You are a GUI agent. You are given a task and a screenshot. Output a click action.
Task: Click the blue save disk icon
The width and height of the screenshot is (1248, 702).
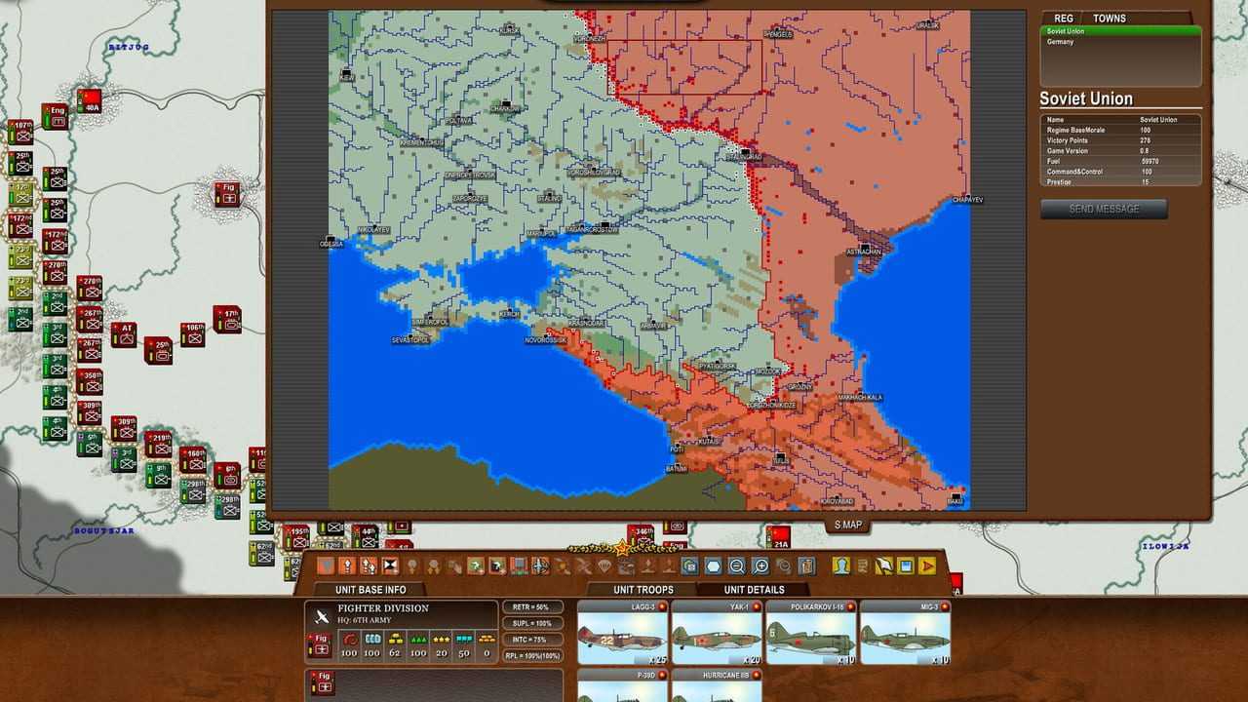pos(905,565)
